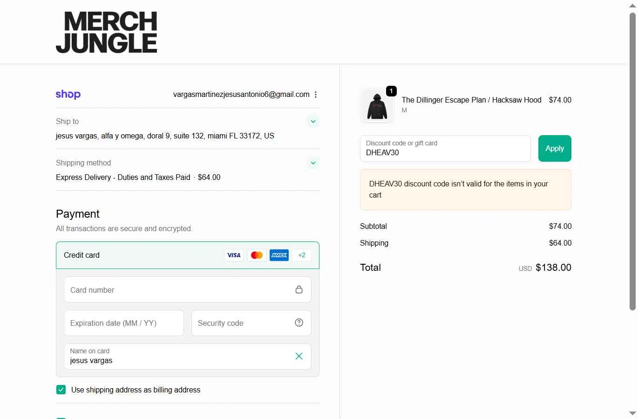This screenshot has height=419, width=638.
Task: Click the Subtotal $74.00 value
Action: (x=560, y=227)
